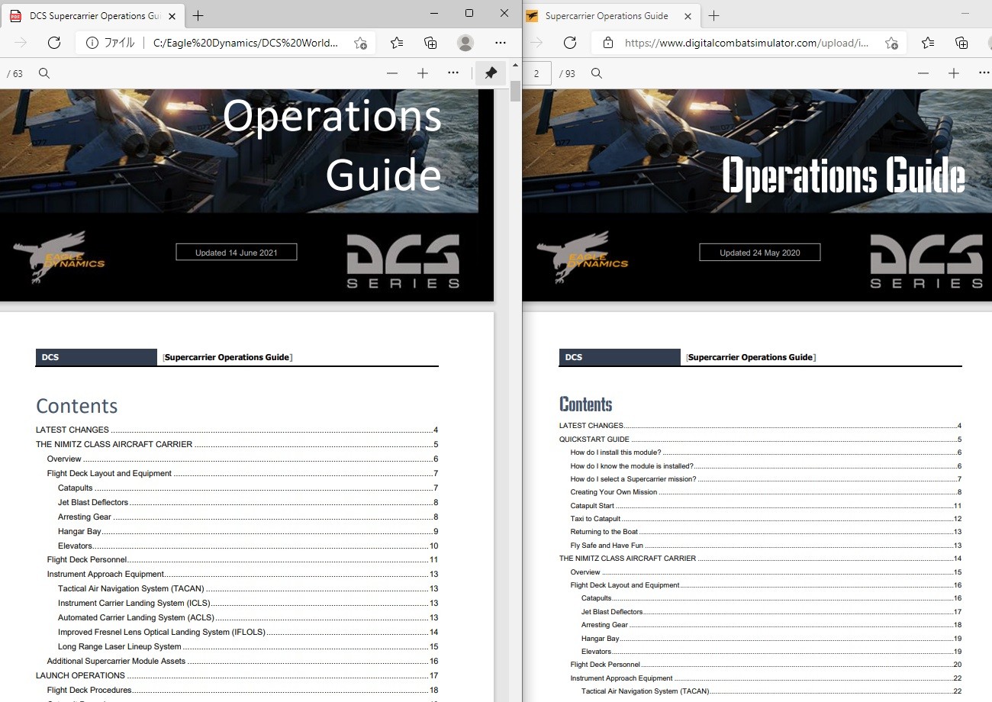
Task: Open more tools in left PDF toolbar
Action: click(453, 73)
